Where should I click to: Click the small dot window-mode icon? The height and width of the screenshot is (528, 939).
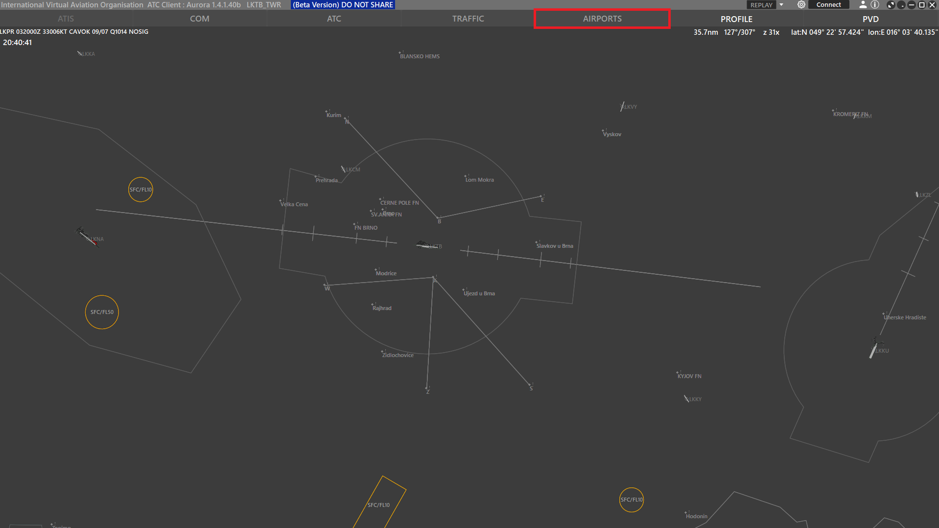coord(901,5)
